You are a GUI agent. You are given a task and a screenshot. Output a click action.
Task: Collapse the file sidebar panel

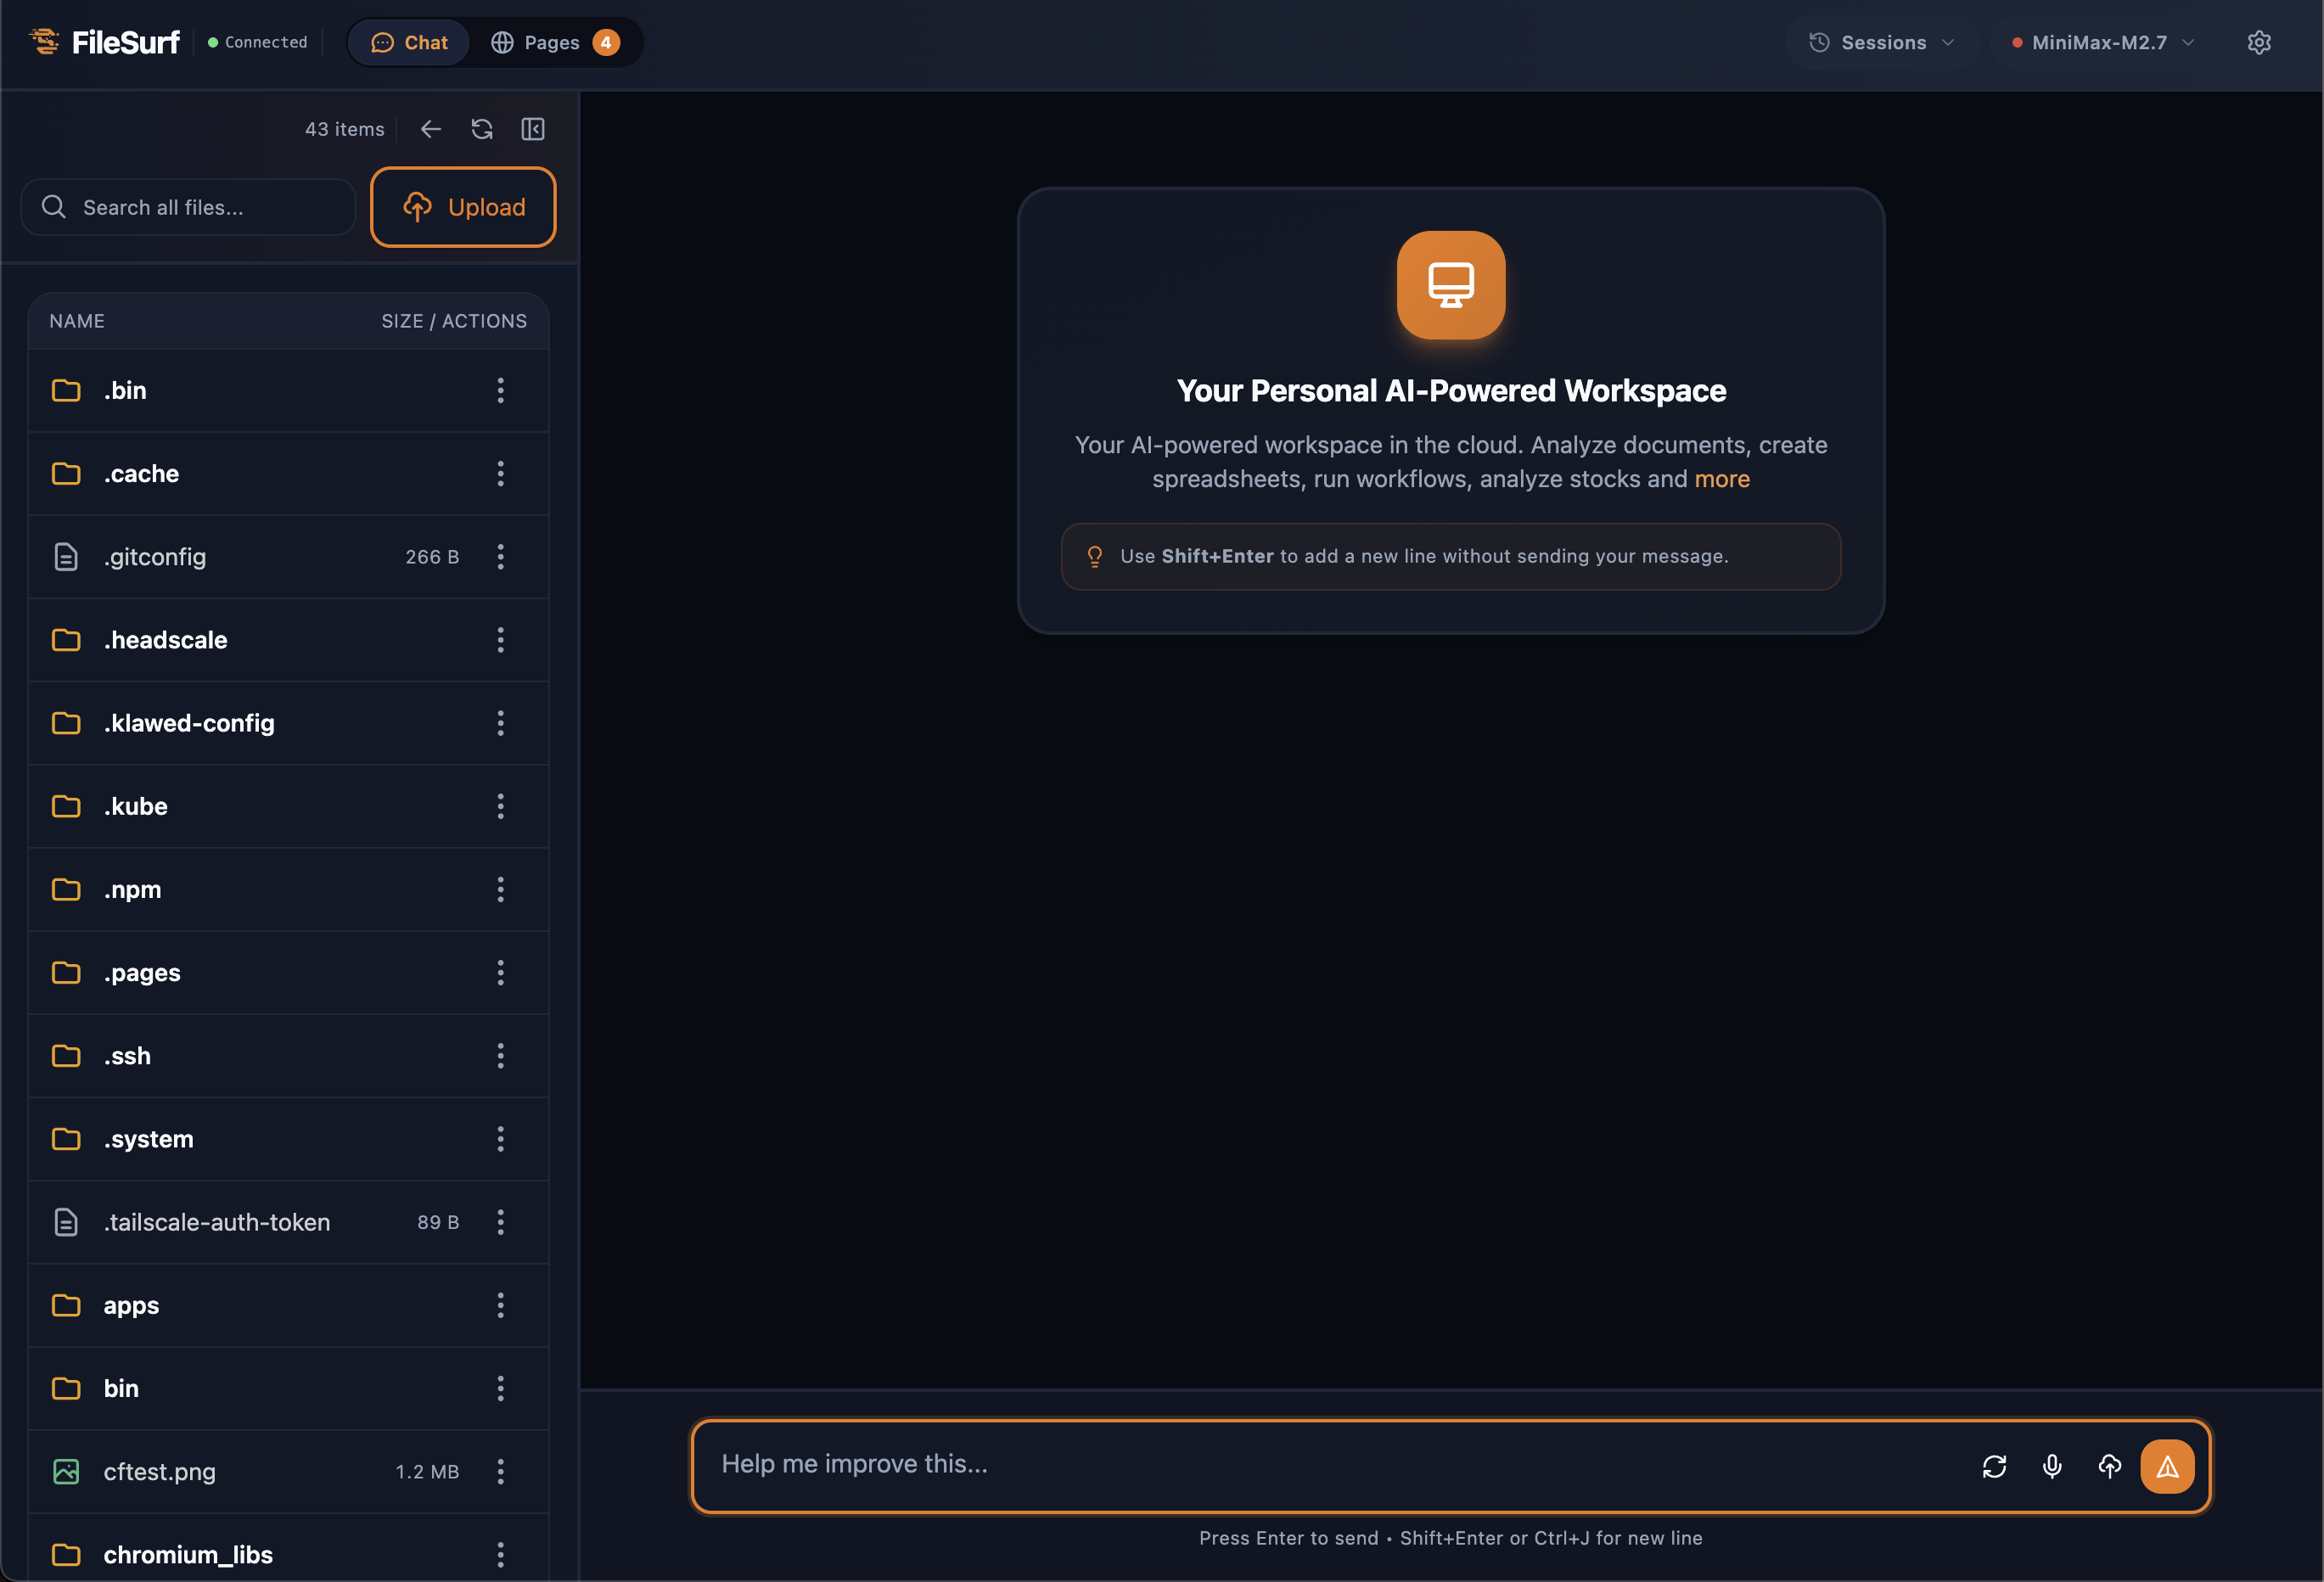coord(533,129)
